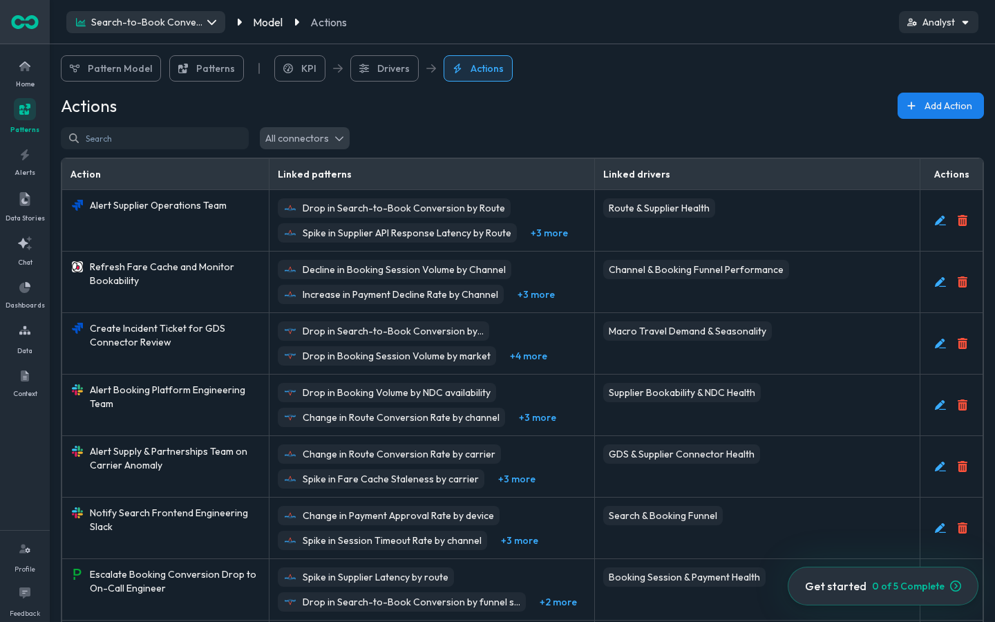Open Home in the sidebar

click(25, 73)
